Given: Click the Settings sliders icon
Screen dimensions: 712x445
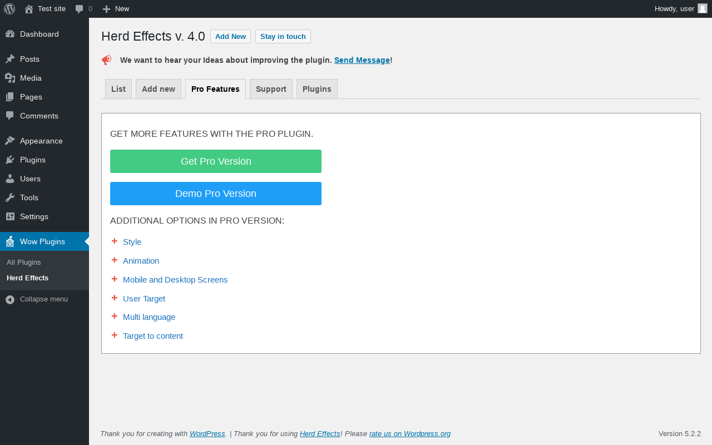Looking at the screenshot, I should tap(10, 216).
